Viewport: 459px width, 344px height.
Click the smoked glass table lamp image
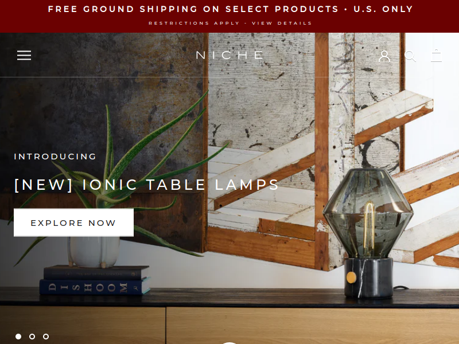click(368, 233)
